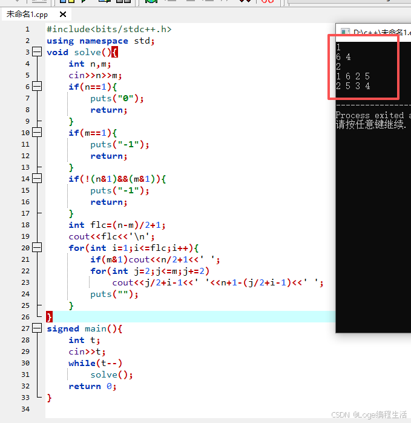Click the 'using namespace std;' line

pyautogui.click(x=100, y=41)
